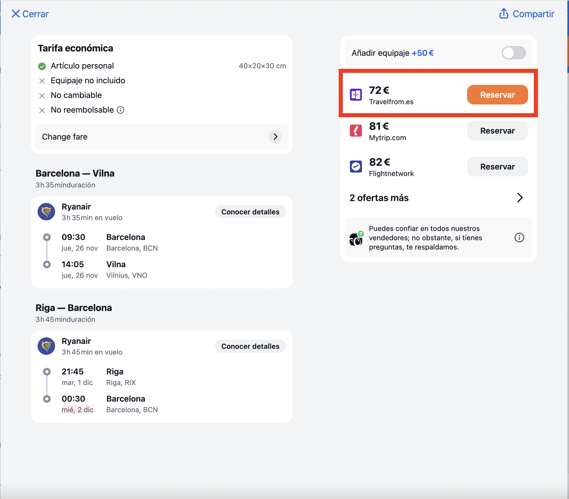The width and height of the screenshot is (569, 499).
Task: Click the X icon by No cambiable
Action: (42, 96)
